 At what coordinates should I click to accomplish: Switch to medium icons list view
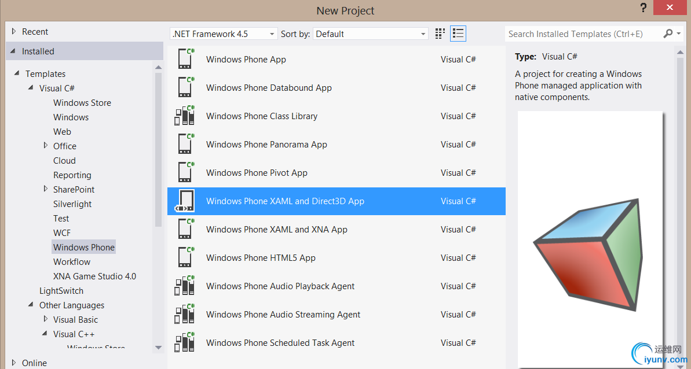coord(458,34)
